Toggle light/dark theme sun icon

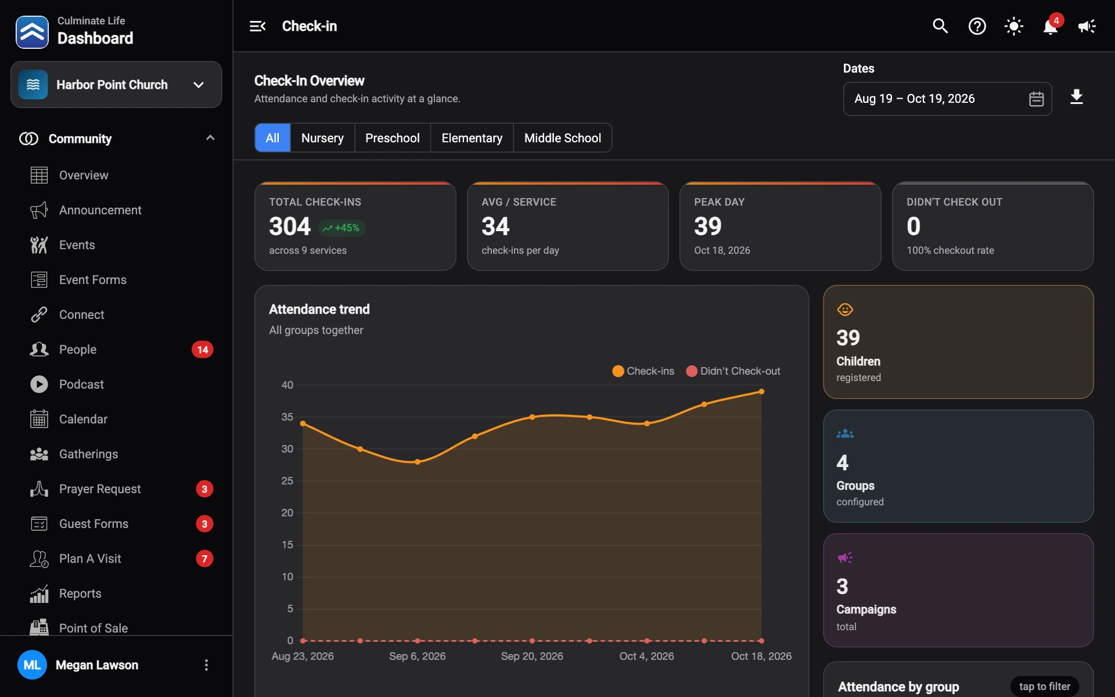coord(1014,26)
